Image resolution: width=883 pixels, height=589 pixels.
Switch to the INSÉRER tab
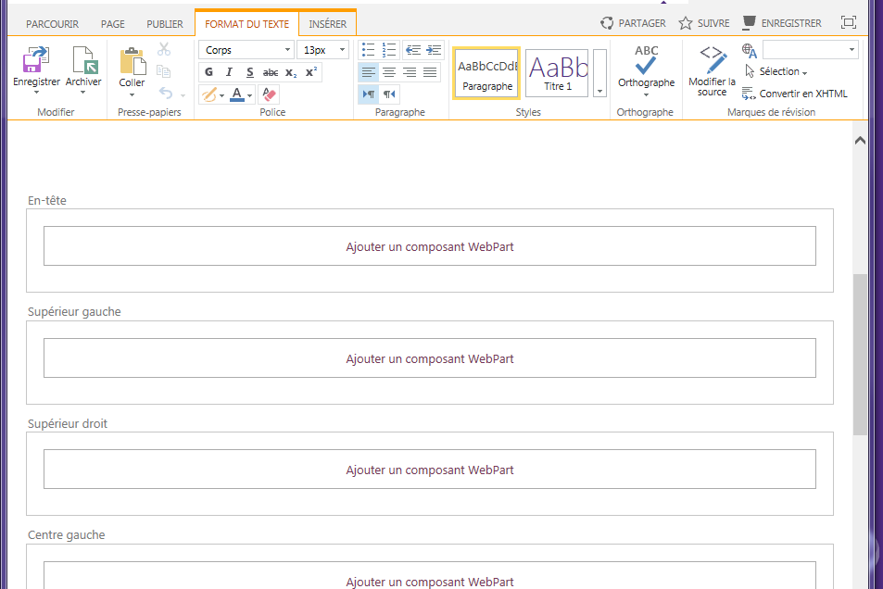(x=328, y=24)
